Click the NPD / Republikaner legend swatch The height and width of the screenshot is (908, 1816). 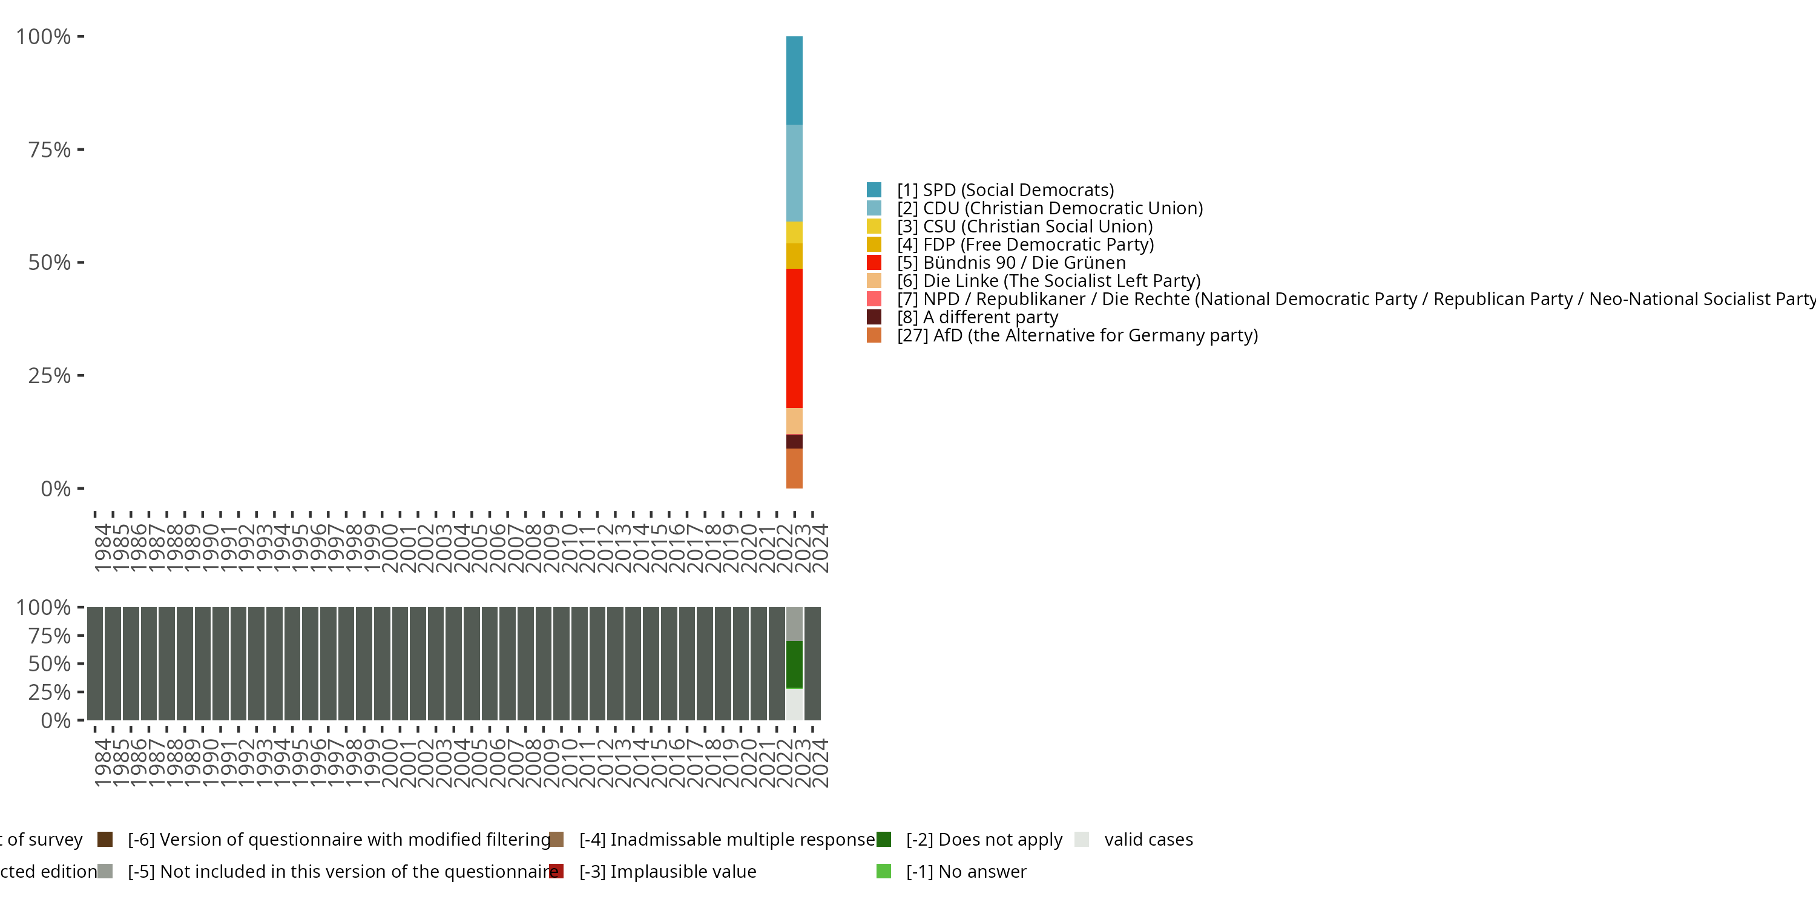[x=873, y=299]
